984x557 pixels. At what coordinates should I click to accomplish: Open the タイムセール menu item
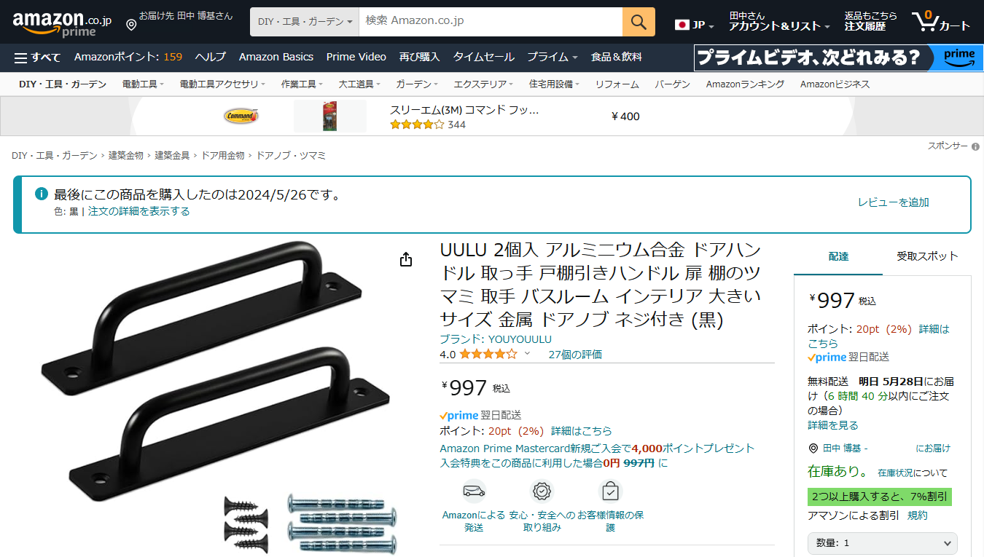pos(483,57)
